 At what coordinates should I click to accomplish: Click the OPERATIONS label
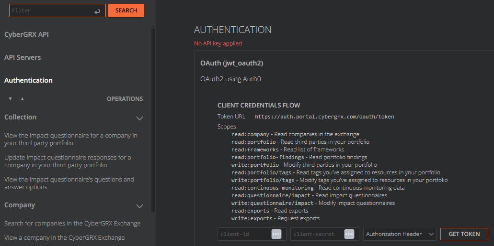pyautogui.click(x=125, y=99)
